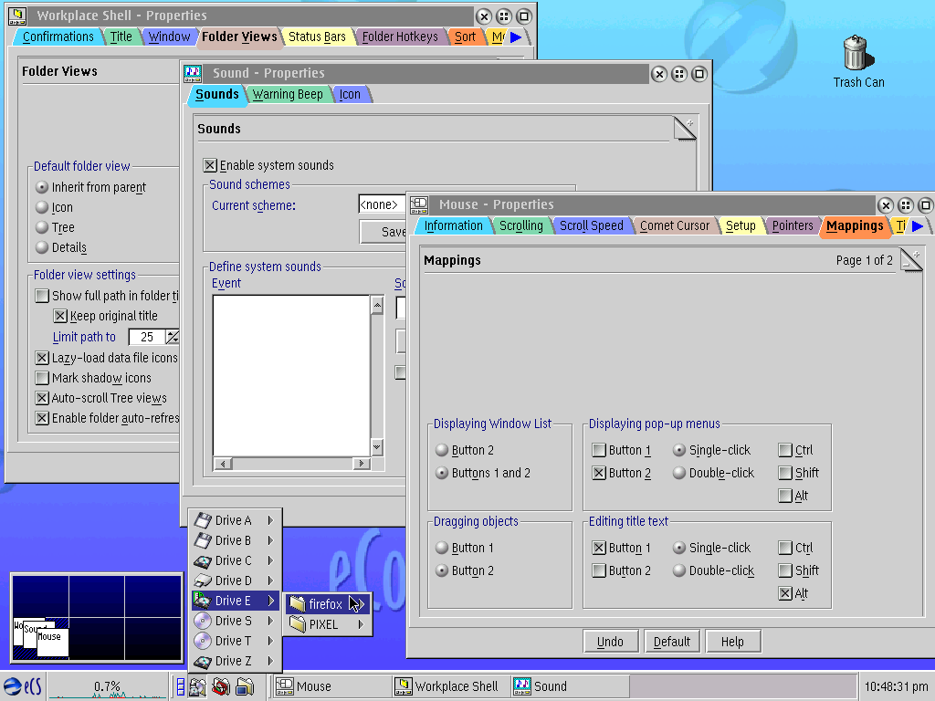
Task: Uncheck Button 2 for displaying pop-up menus
Action: 599,473
